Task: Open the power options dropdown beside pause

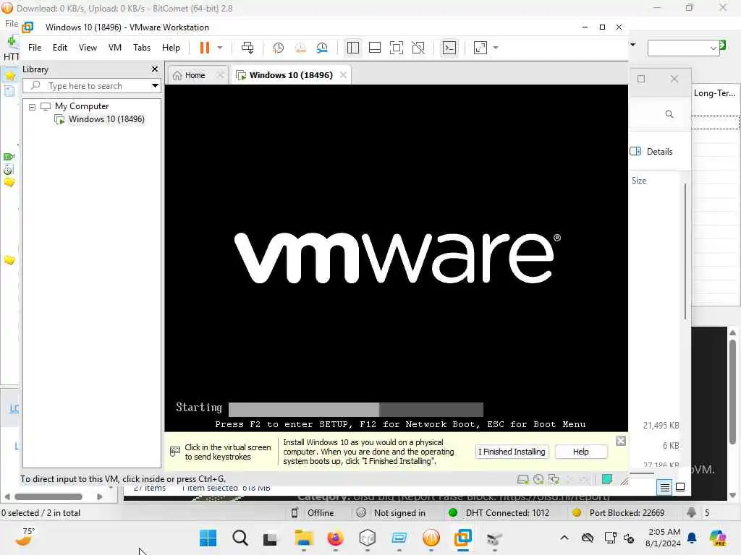Action: click(x=220, y=48)
